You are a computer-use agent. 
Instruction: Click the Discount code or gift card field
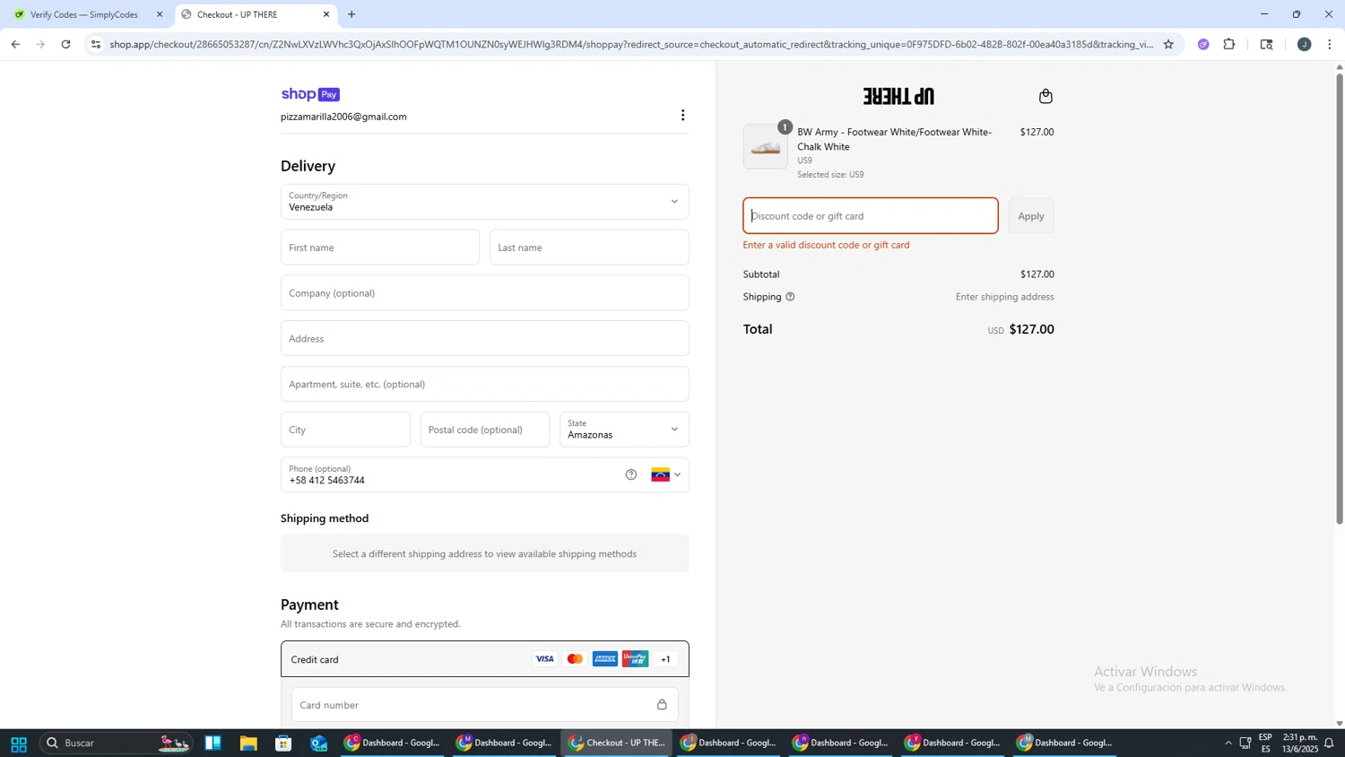(870, 216)
